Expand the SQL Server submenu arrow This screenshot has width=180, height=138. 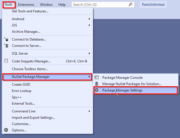pos(89,53)
